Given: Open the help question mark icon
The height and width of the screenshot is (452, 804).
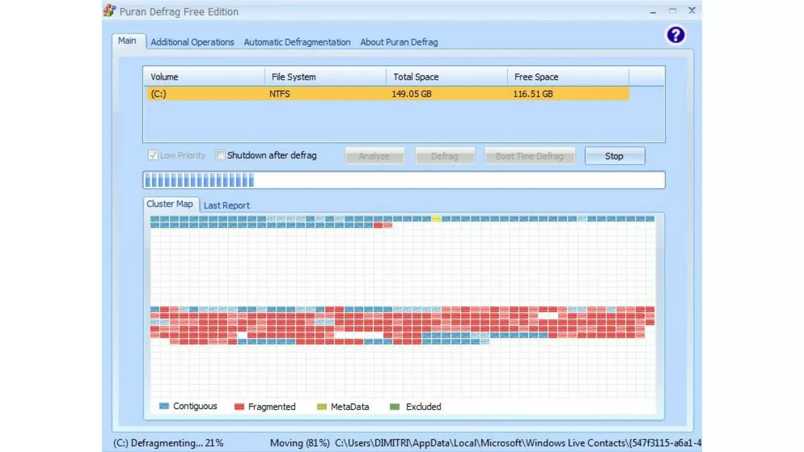Looking at the screenshot, I should 675,34.
